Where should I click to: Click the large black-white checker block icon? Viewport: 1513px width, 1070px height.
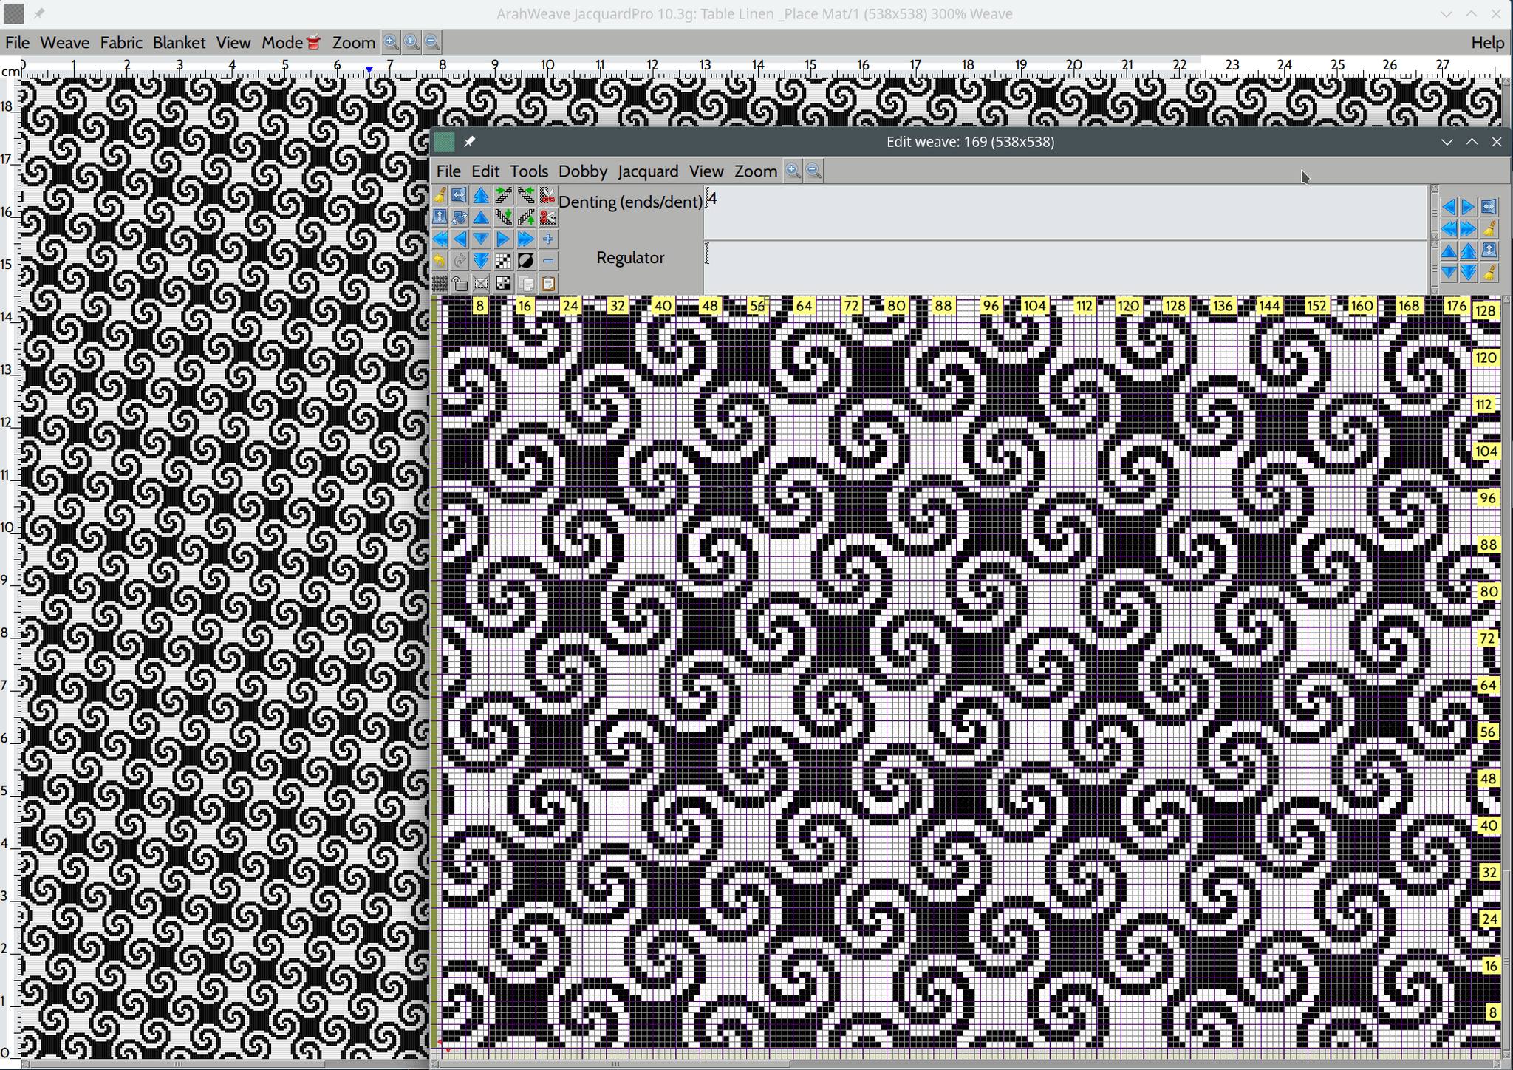[x=503, y=283]
